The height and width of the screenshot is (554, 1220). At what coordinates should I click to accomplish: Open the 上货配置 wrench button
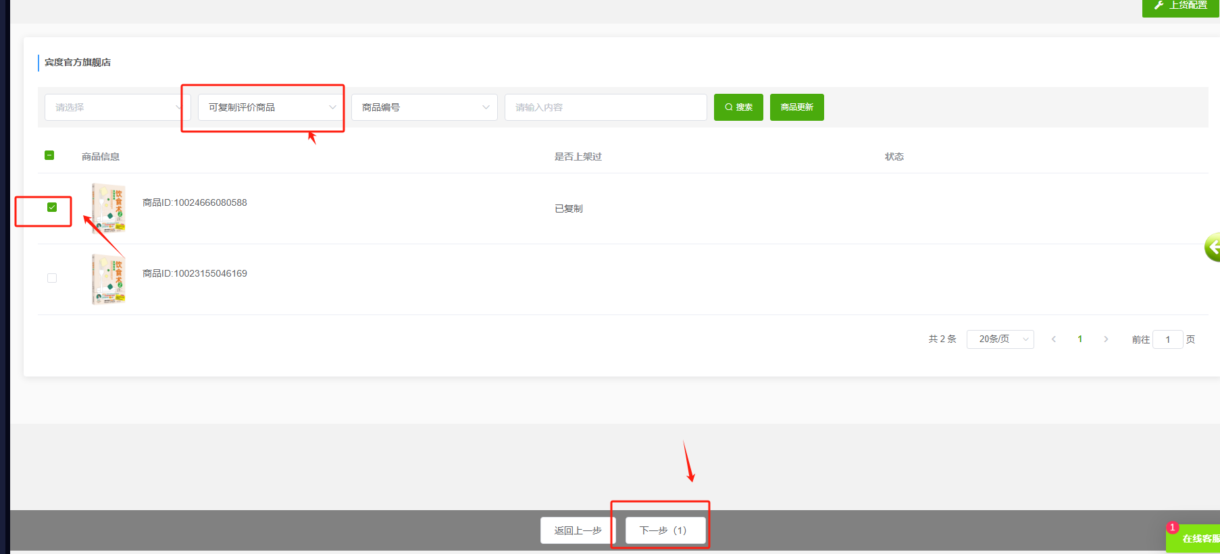[1180, 6]
